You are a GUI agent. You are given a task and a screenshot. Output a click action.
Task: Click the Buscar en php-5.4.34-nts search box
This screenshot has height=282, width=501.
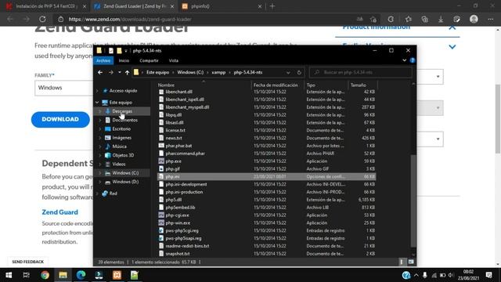pos(361,73)
